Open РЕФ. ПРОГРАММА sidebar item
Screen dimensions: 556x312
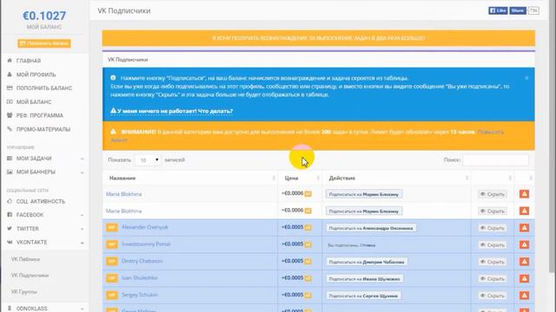click(39, 115)
